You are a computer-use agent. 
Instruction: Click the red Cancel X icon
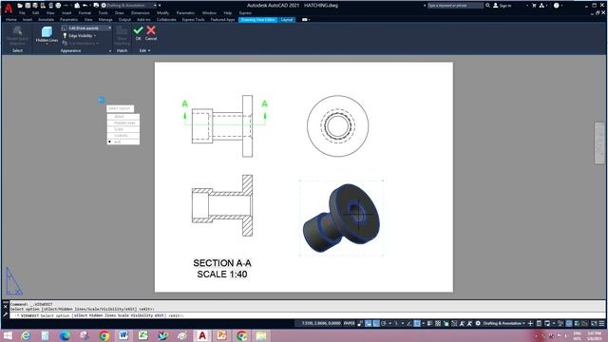[x=151, y=30]
